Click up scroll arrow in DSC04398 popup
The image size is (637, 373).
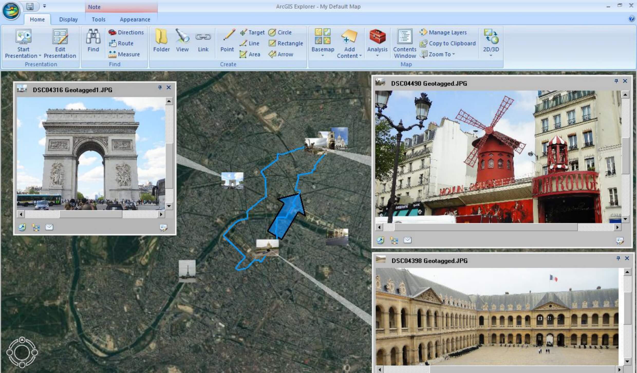click(627, 272)
